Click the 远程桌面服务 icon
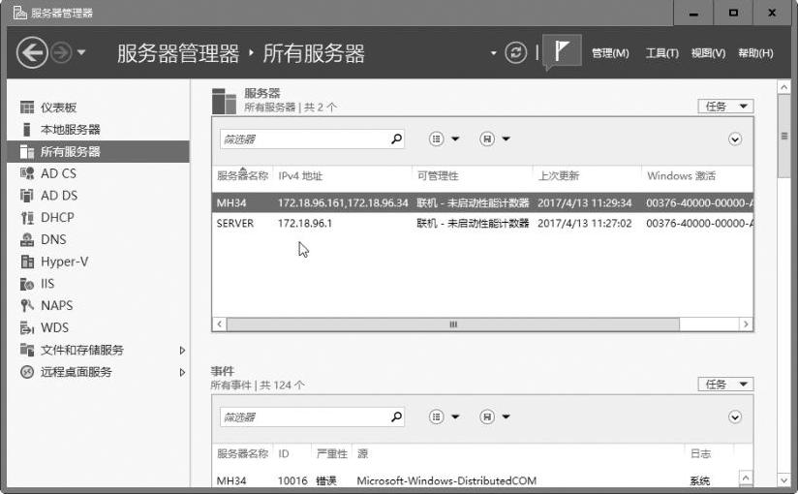This screenshot has width=798, height=494. [27, 372]
